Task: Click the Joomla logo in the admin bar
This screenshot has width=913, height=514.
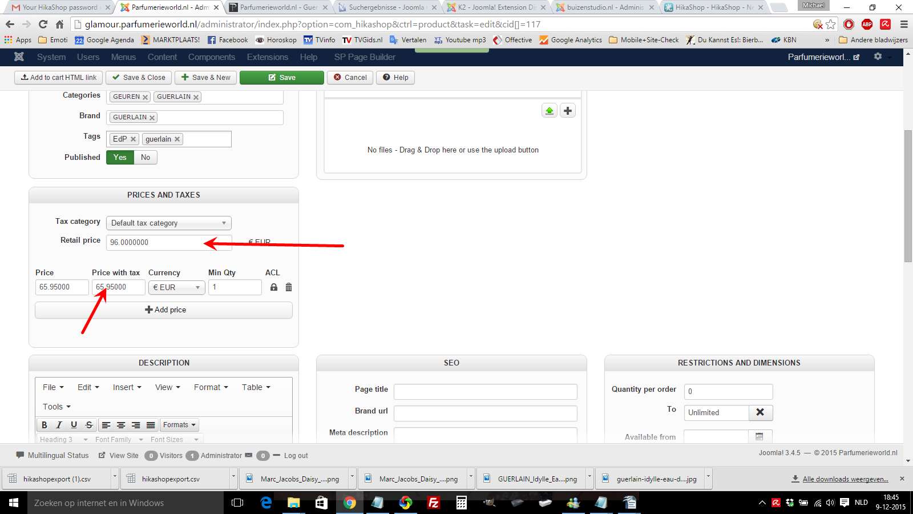Action: tap(19, 57)
